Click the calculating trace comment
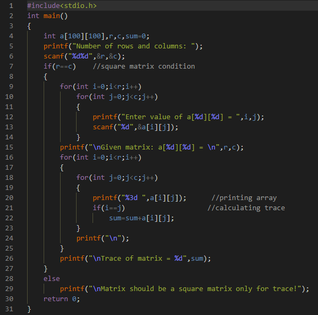The image size is (318, 315). tap(246, 208)
